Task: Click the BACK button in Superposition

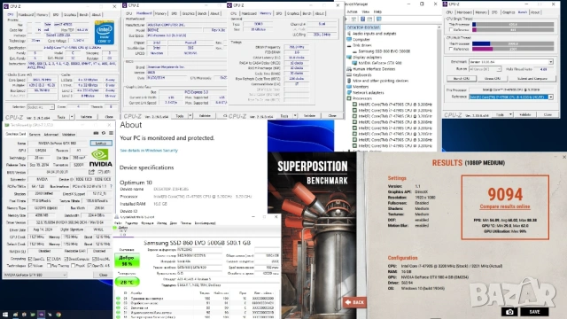Action: click(354, 302)
